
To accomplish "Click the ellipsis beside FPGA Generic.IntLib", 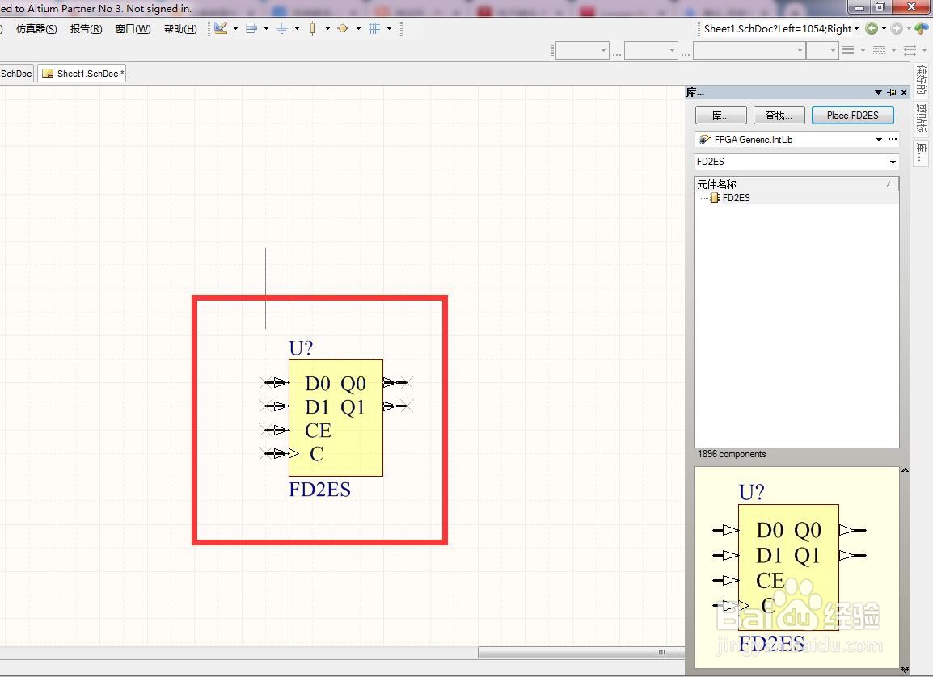I will [893, 139].
